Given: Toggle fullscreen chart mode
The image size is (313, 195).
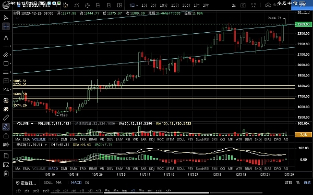Looking at the screenshot, I should point(254,5).
